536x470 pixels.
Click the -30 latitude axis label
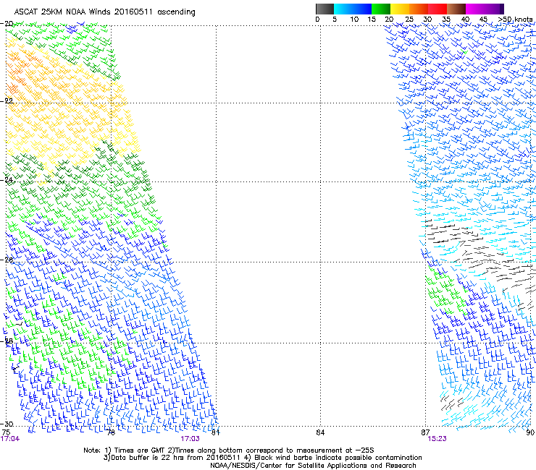[7, 424]
